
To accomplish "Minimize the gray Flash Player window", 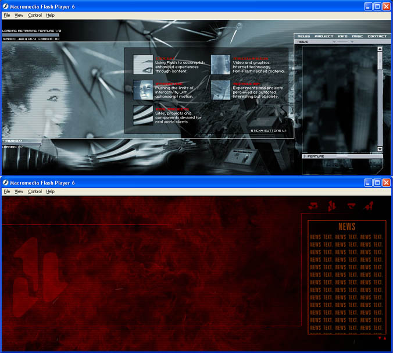I will pyautogui.click(x=368, y=6).
